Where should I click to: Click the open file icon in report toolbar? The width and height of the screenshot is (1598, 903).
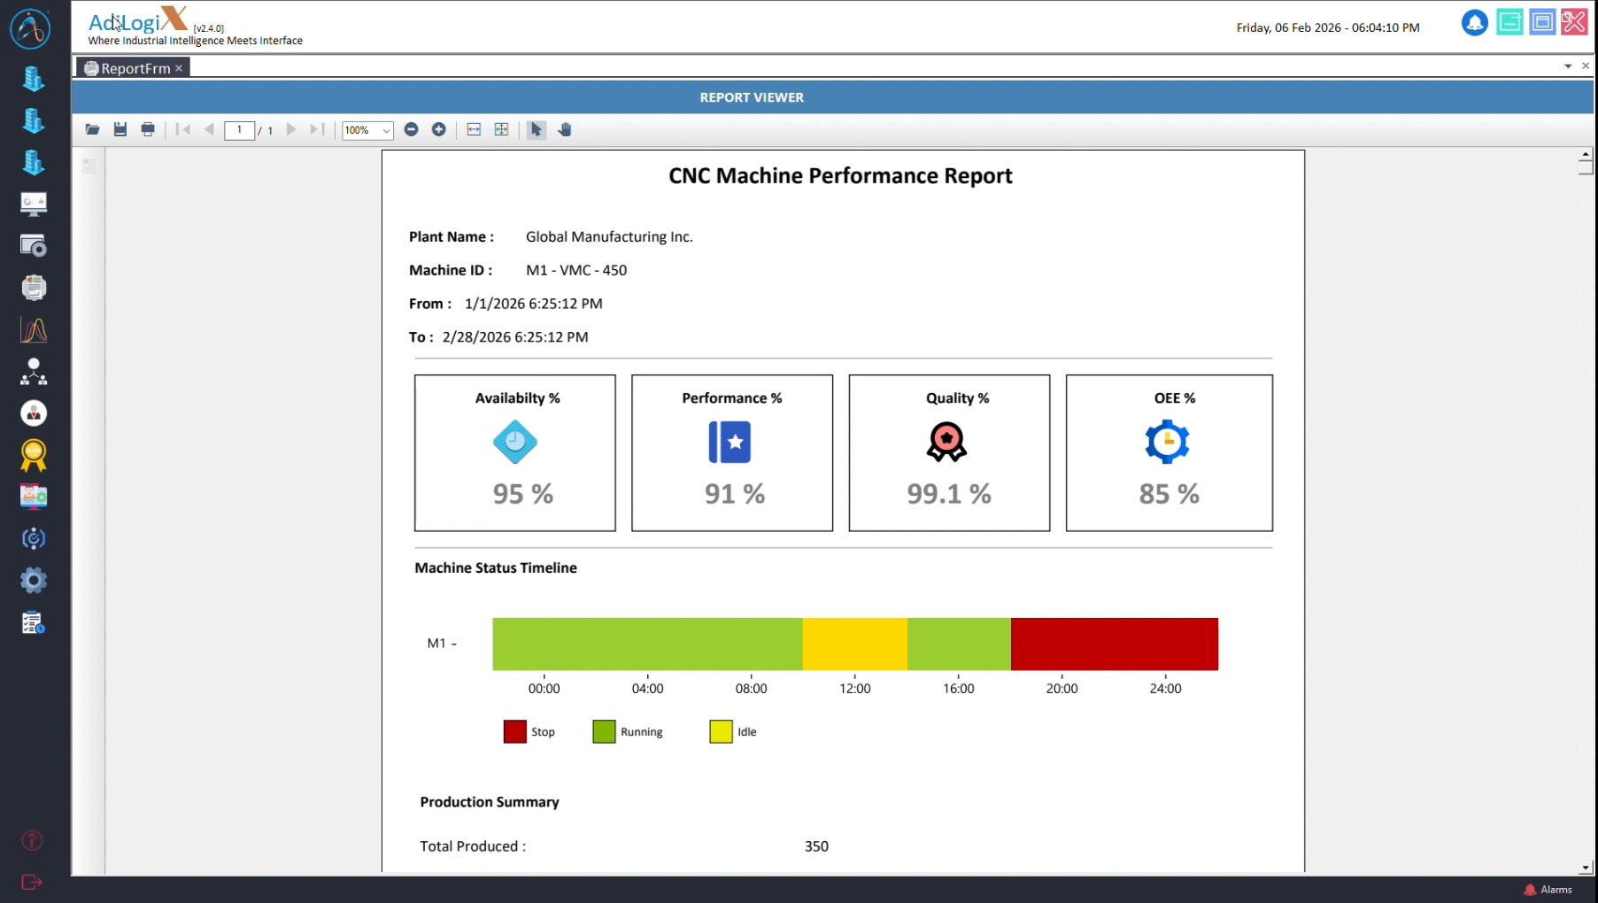pyautogui.click(x=92, y=129)
